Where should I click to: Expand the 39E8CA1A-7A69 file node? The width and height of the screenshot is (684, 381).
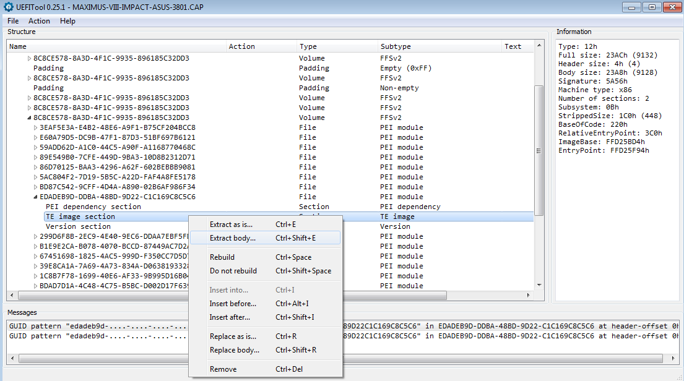click(35, 266)
